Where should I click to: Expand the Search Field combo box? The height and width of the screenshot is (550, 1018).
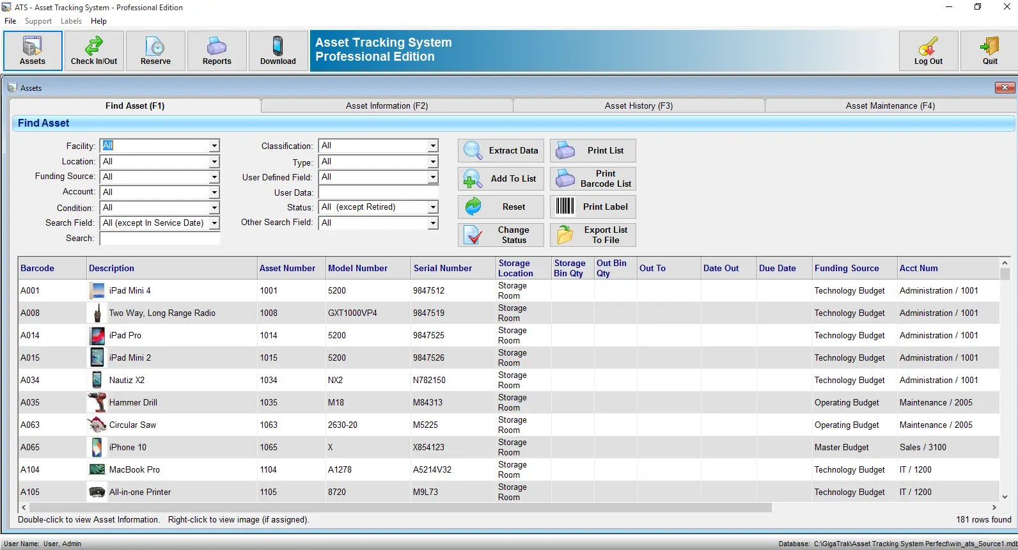coord(214,223)
